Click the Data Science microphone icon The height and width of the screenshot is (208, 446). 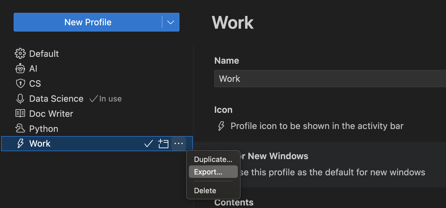pyautogui.click(x=20, y=99)
